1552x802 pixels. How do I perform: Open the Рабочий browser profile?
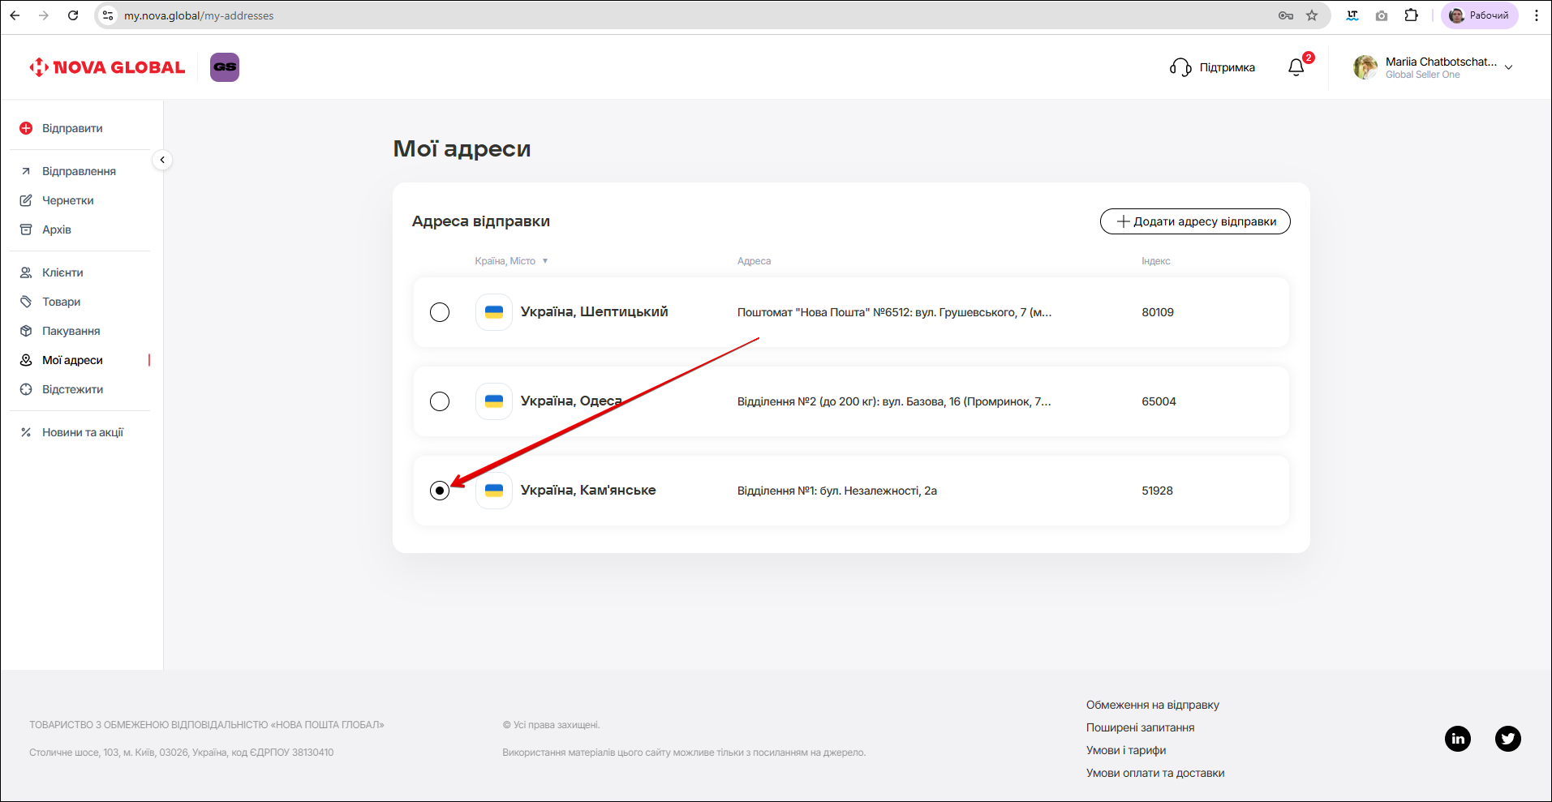[x=1479, y=15]
